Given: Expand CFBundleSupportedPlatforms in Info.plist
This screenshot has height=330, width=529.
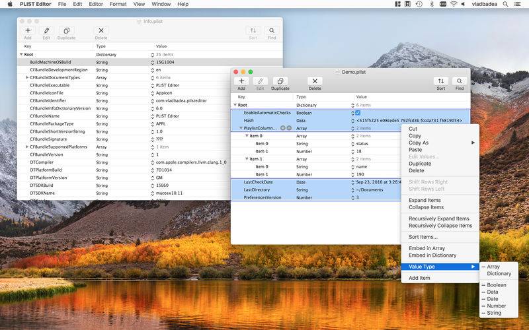Looking at the screenshot, I should (27, 147).
